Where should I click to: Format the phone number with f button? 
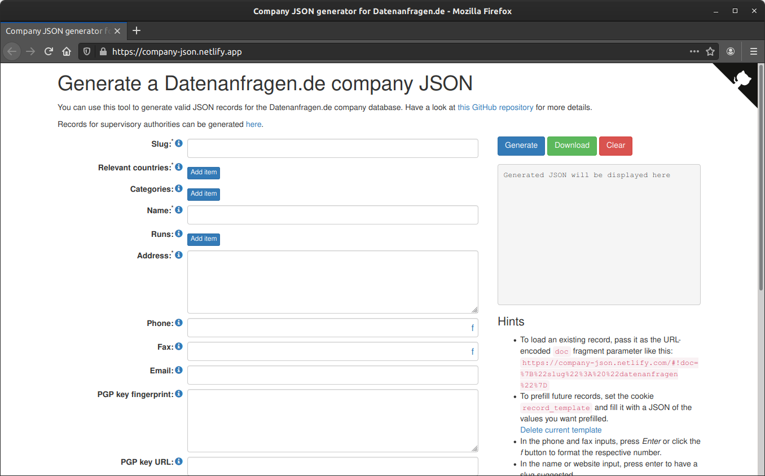tap(472, 328)
